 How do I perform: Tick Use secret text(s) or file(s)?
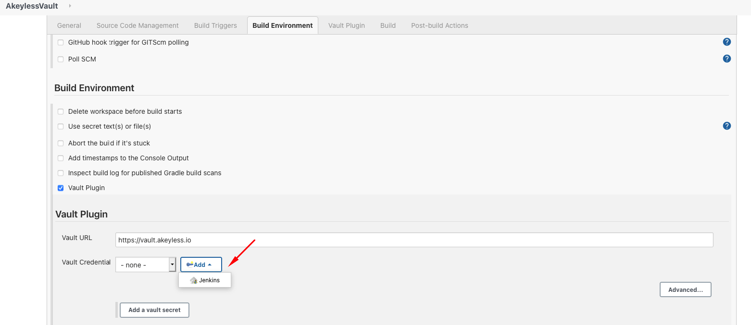(61, 126)
